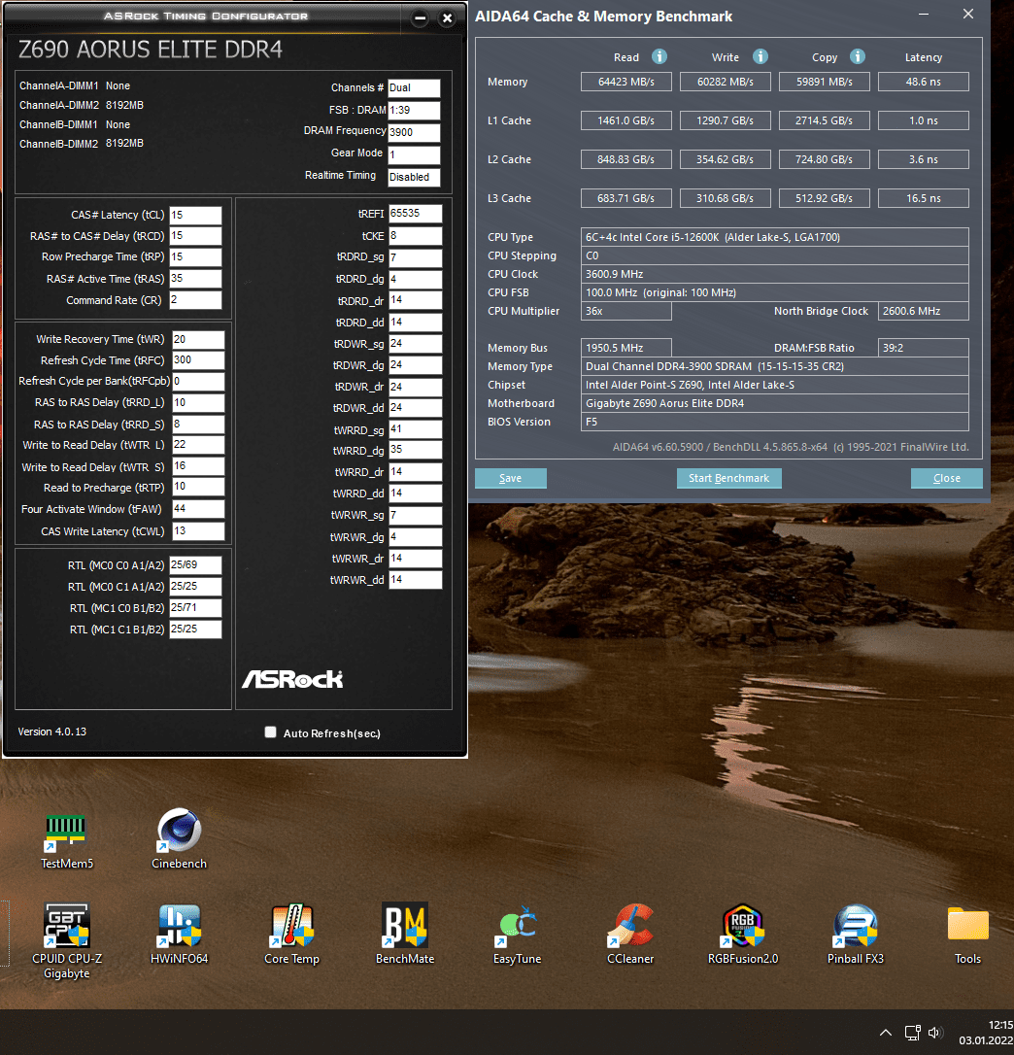Select the DRAM Frequency field
This screenshot has width=1014, height=1055.
415,132
